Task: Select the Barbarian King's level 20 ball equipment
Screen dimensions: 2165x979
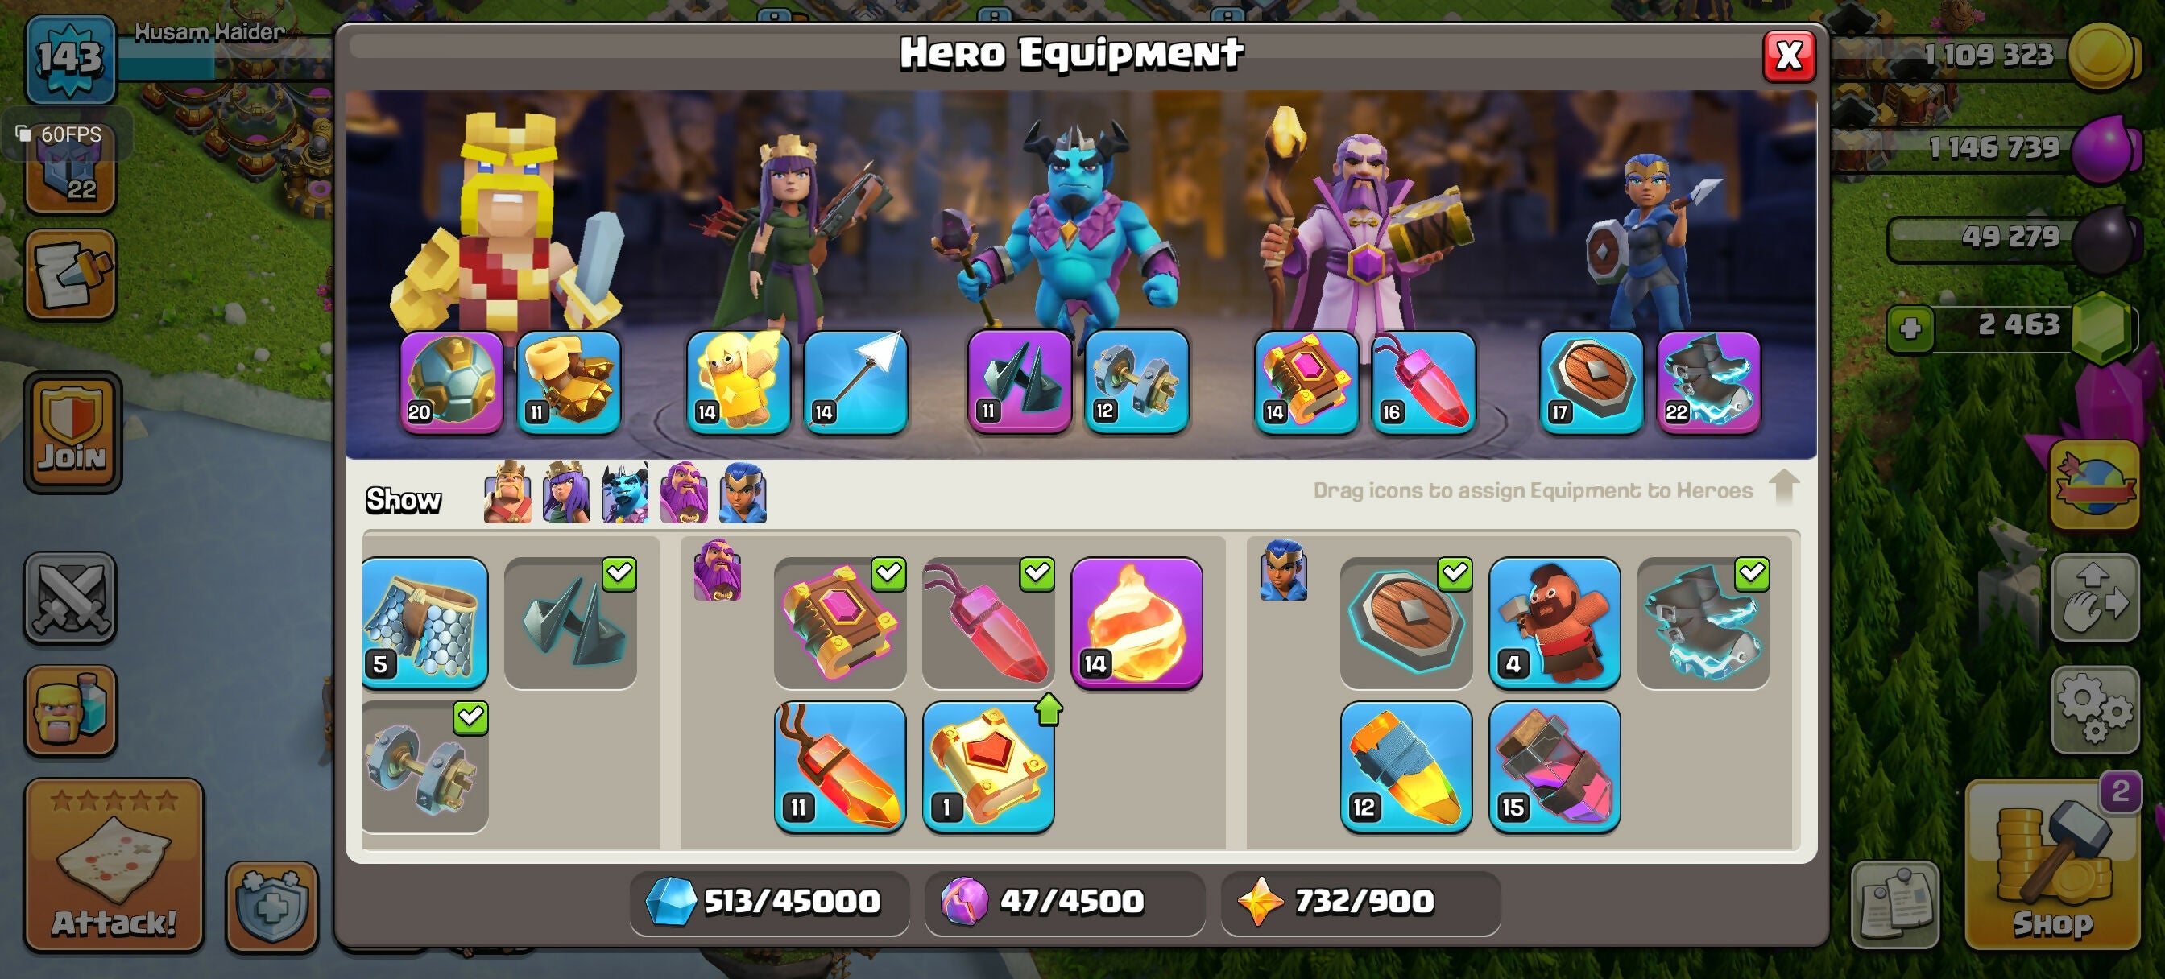Action: pyautogui.click(x=451, y=382)
